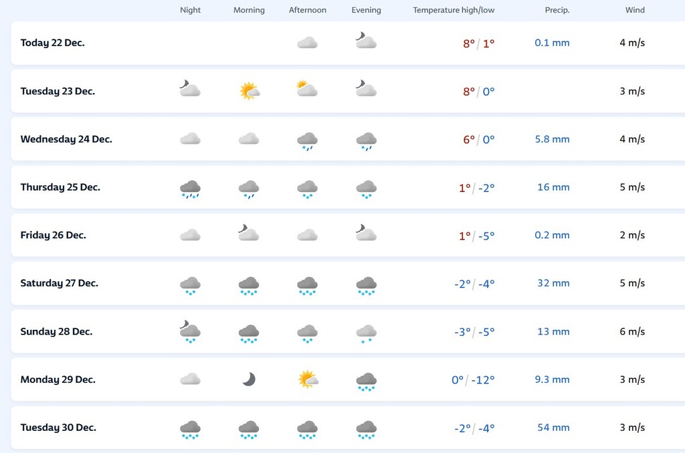Click the Temperature high/low column header
This screenshot has width=685, height=453.
pos(454,10)
